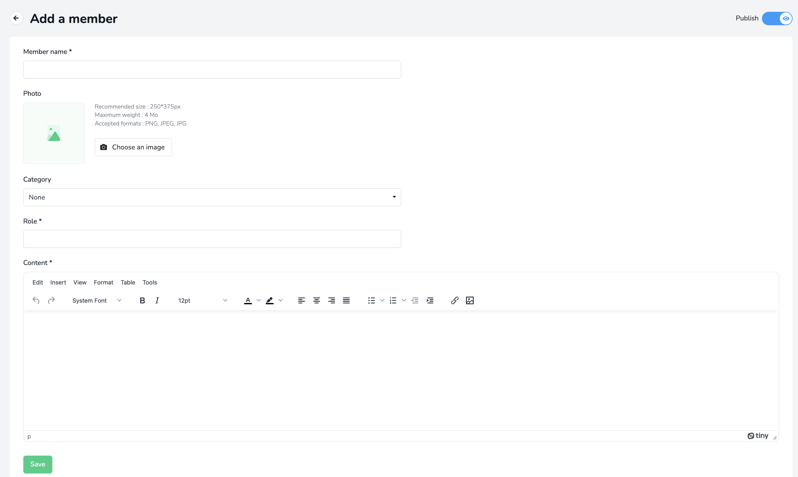The image size is (798, 477).
Task: Justify the text alignment
Action: (x=346, y=300)
